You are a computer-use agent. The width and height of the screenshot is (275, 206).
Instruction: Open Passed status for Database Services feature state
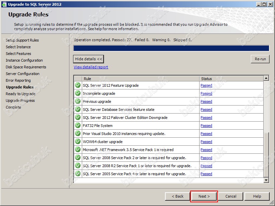(206, 110)
